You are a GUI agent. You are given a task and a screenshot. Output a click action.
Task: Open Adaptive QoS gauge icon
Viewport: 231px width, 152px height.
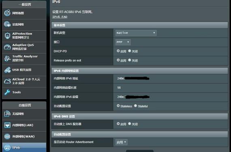click(7, 47)
